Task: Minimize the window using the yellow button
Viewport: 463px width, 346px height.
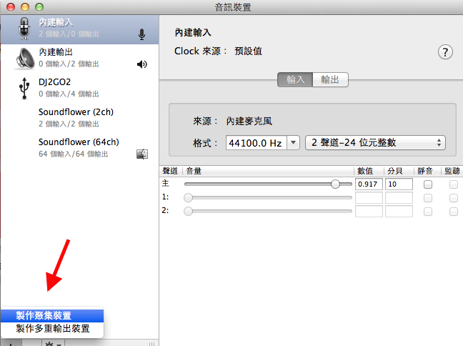Action: click(x=25, y=7)
